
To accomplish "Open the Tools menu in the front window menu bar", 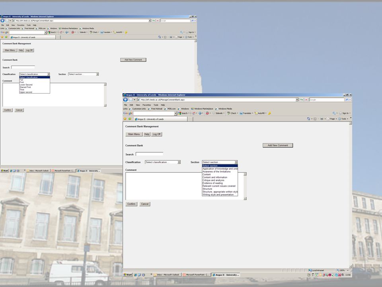I will 156,105.
